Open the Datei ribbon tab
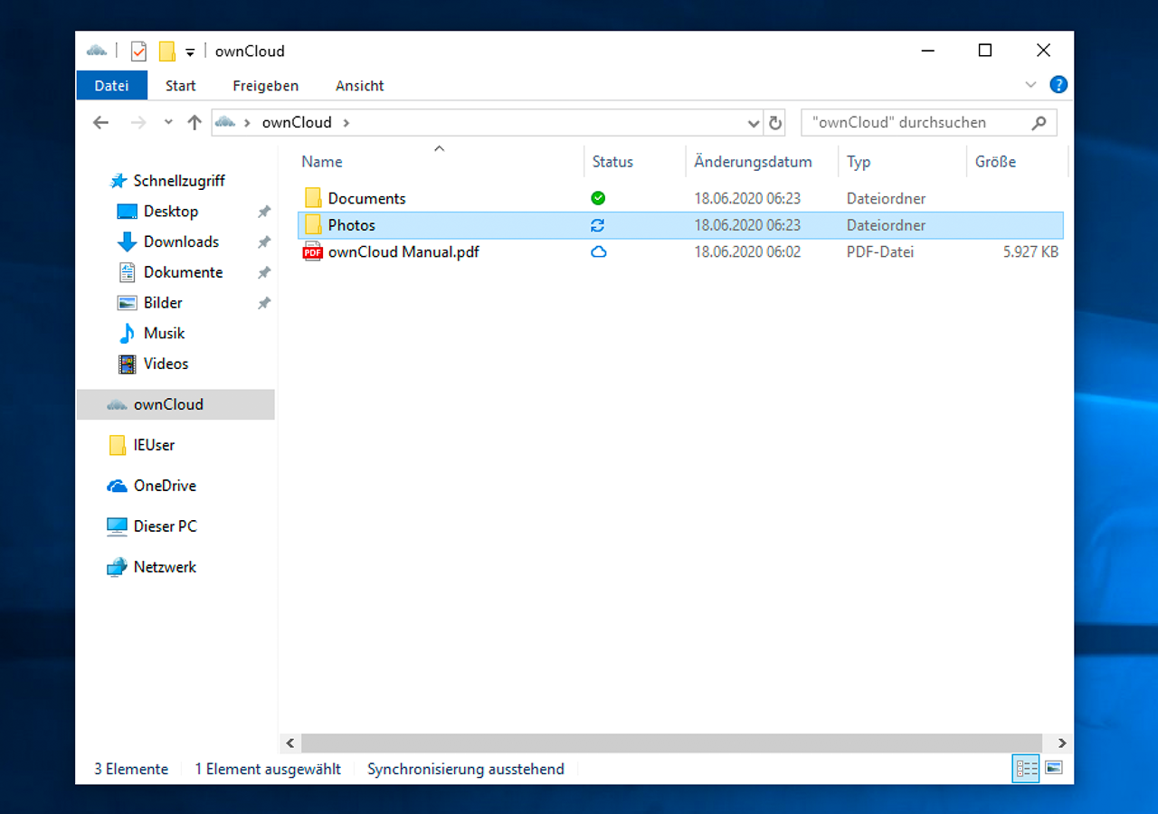Image resolution: width=1158 pixels, height=814 pixels. coord(111,85)
